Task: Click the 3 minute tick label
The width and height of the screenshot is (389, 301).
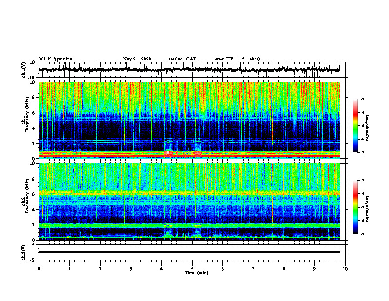Action: click(131, 269)
